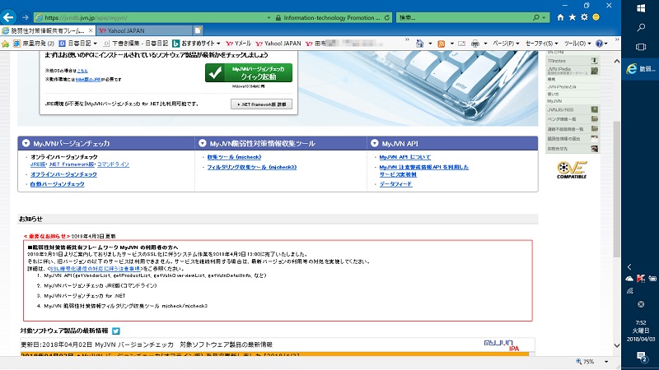Click the blue Help question mark icon
Screen dimensions: 659x370
pos(600,44)
